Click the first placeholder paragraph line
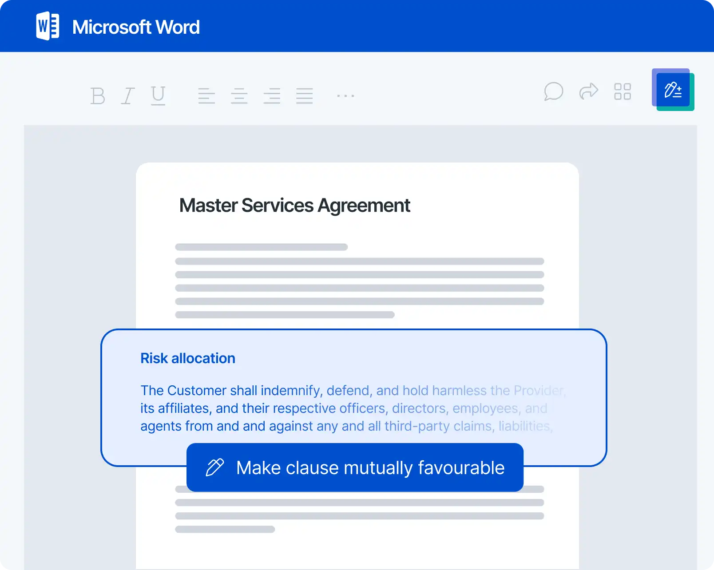This screenshot has width=714, height=570. (261, 247)
